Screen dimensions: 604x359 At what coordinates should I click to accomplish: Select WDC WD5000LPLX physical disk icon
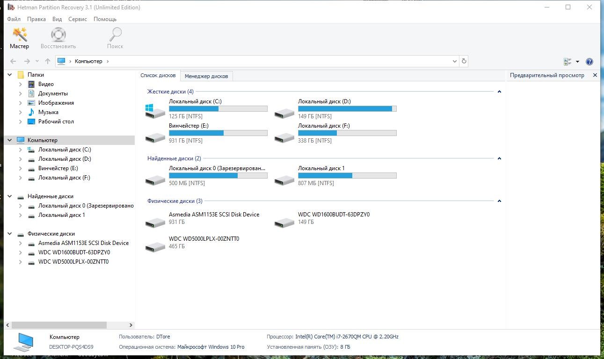point(155,246)
